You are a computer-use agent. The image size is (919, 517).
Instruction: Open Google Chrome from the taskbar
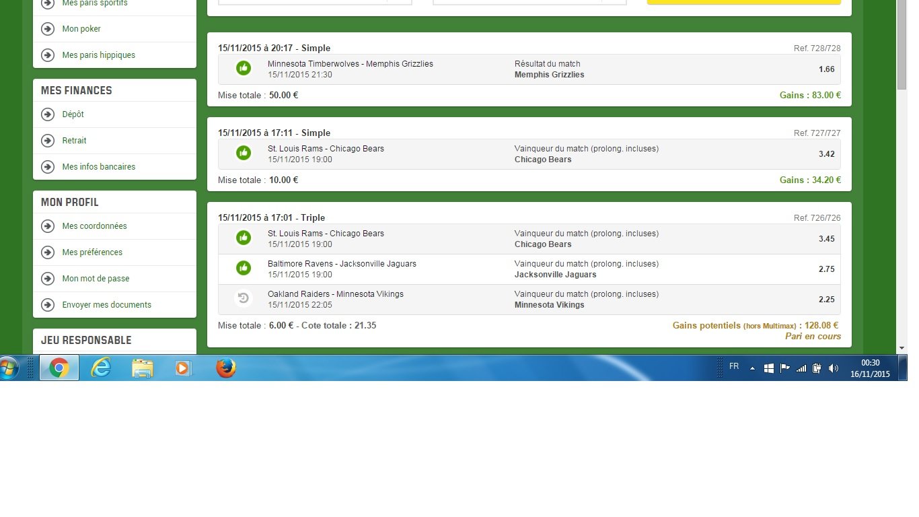[59, 368]
